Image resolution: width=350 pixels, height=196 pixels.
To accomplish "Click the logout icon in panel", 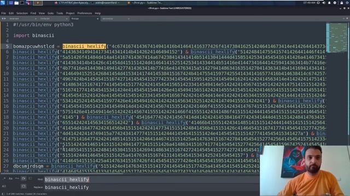I will point(348,3).
